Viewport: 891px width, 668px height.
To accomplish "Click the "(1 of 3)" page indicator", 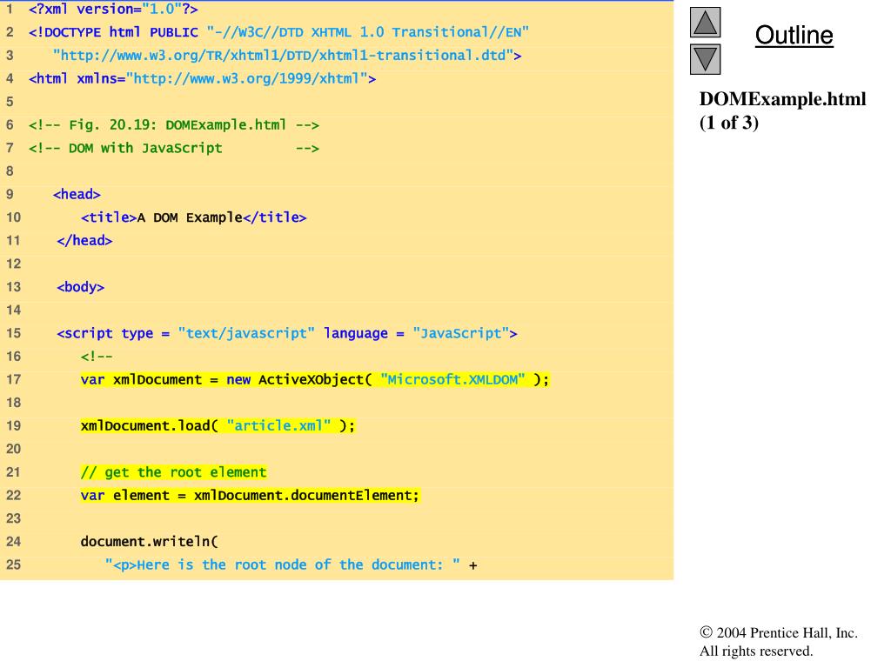I will pyautogui.click(x=729, y=123).
